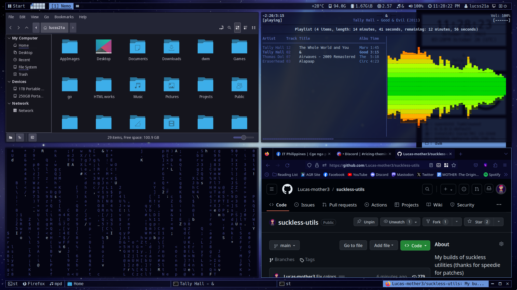Open the Code dropdown menu on GitHub
Image resolution: width=517 pixels, height=290 pixels.
click(415, 245)
